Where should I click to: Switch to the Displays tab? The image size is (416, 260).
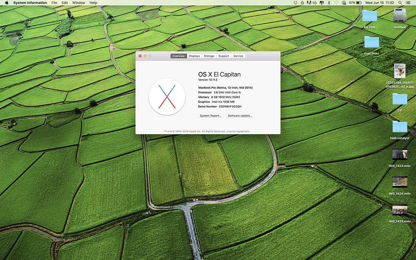194,56
